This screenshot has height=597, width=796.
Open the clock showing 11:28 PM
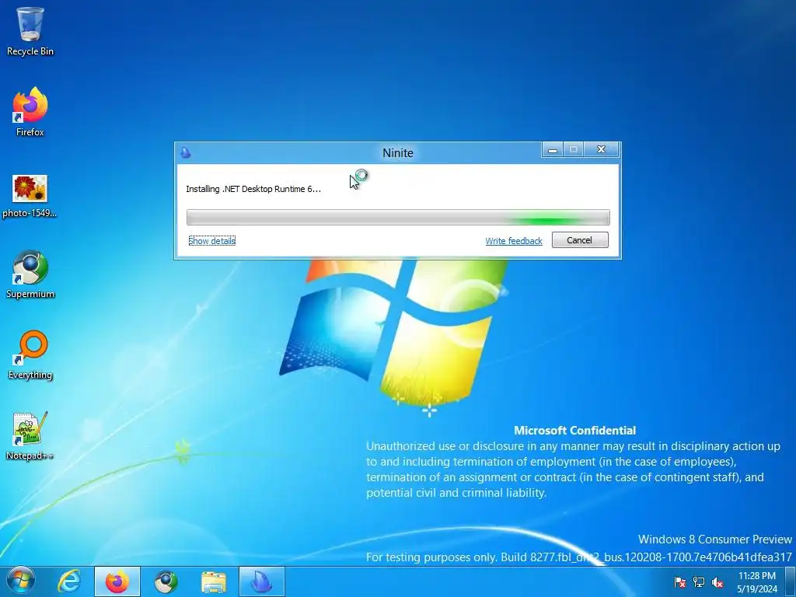(x=757, y=582)
